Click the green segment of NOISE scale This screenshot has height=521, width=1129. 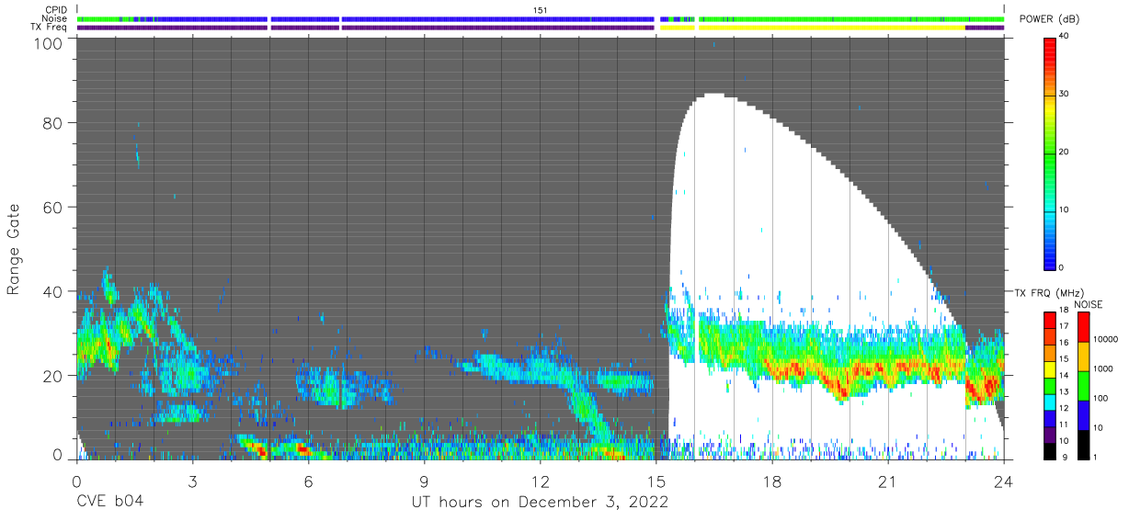pos(1083,386)
